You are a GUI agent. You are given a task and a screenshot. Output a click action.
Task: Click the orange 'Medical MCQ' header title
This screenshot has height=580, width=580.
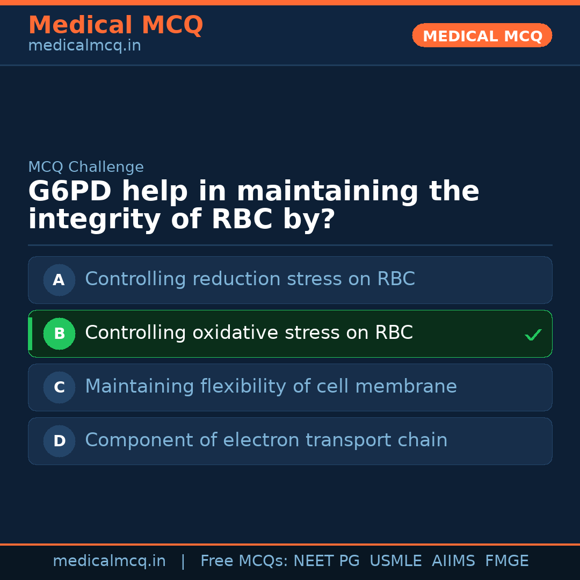click(x=115, y=25)
